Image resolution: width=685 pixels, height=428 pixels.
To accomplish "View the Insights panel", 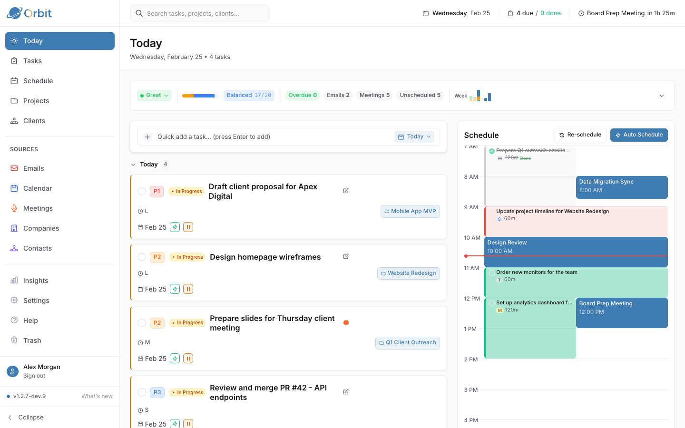I will pos(35,280).
